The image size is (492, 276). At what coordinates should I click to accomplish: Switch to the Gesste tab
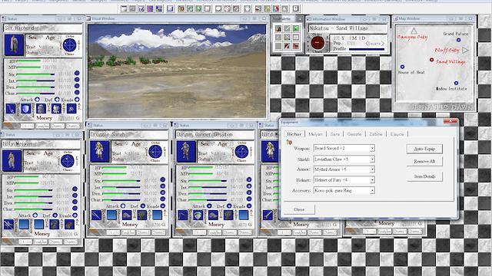click(354, 134)
